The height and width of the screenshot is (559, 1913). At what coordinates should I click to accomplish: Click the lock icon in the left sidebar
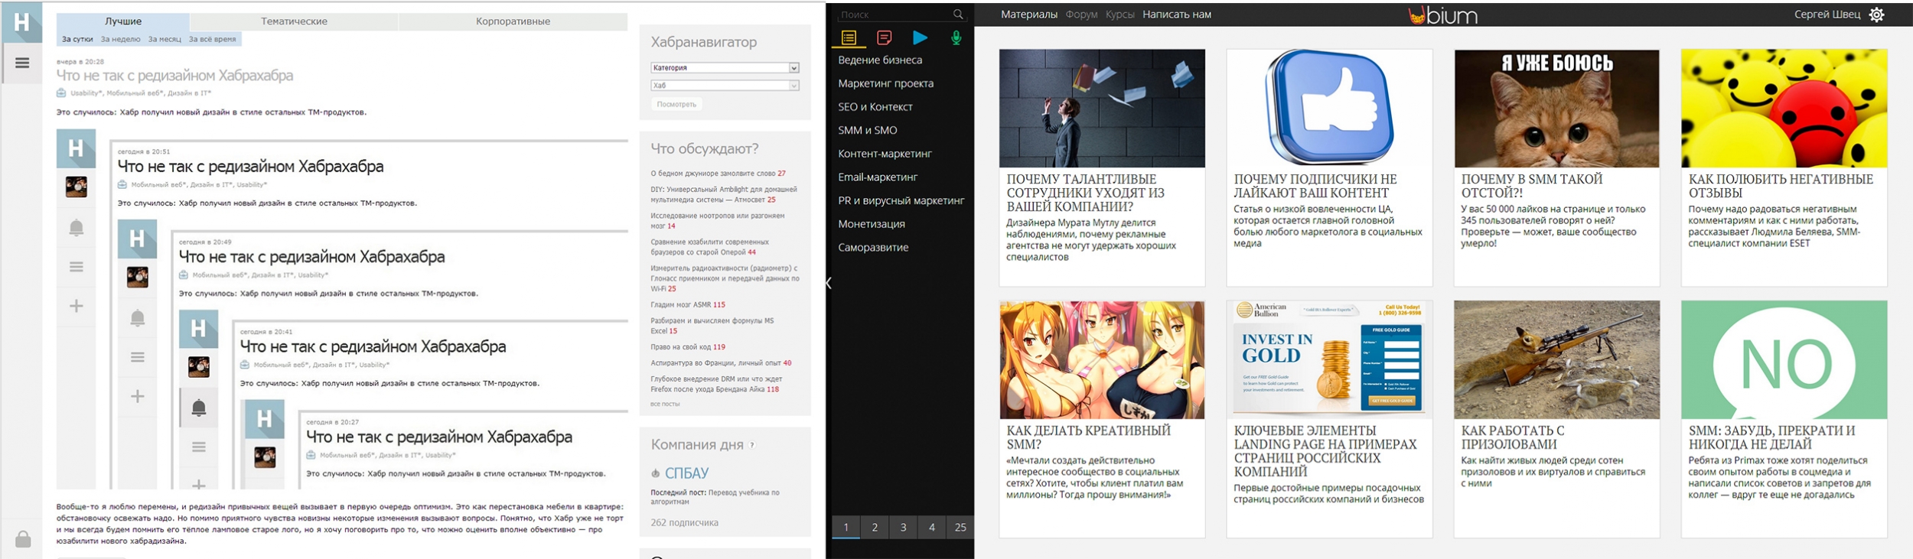pos(23,539)
